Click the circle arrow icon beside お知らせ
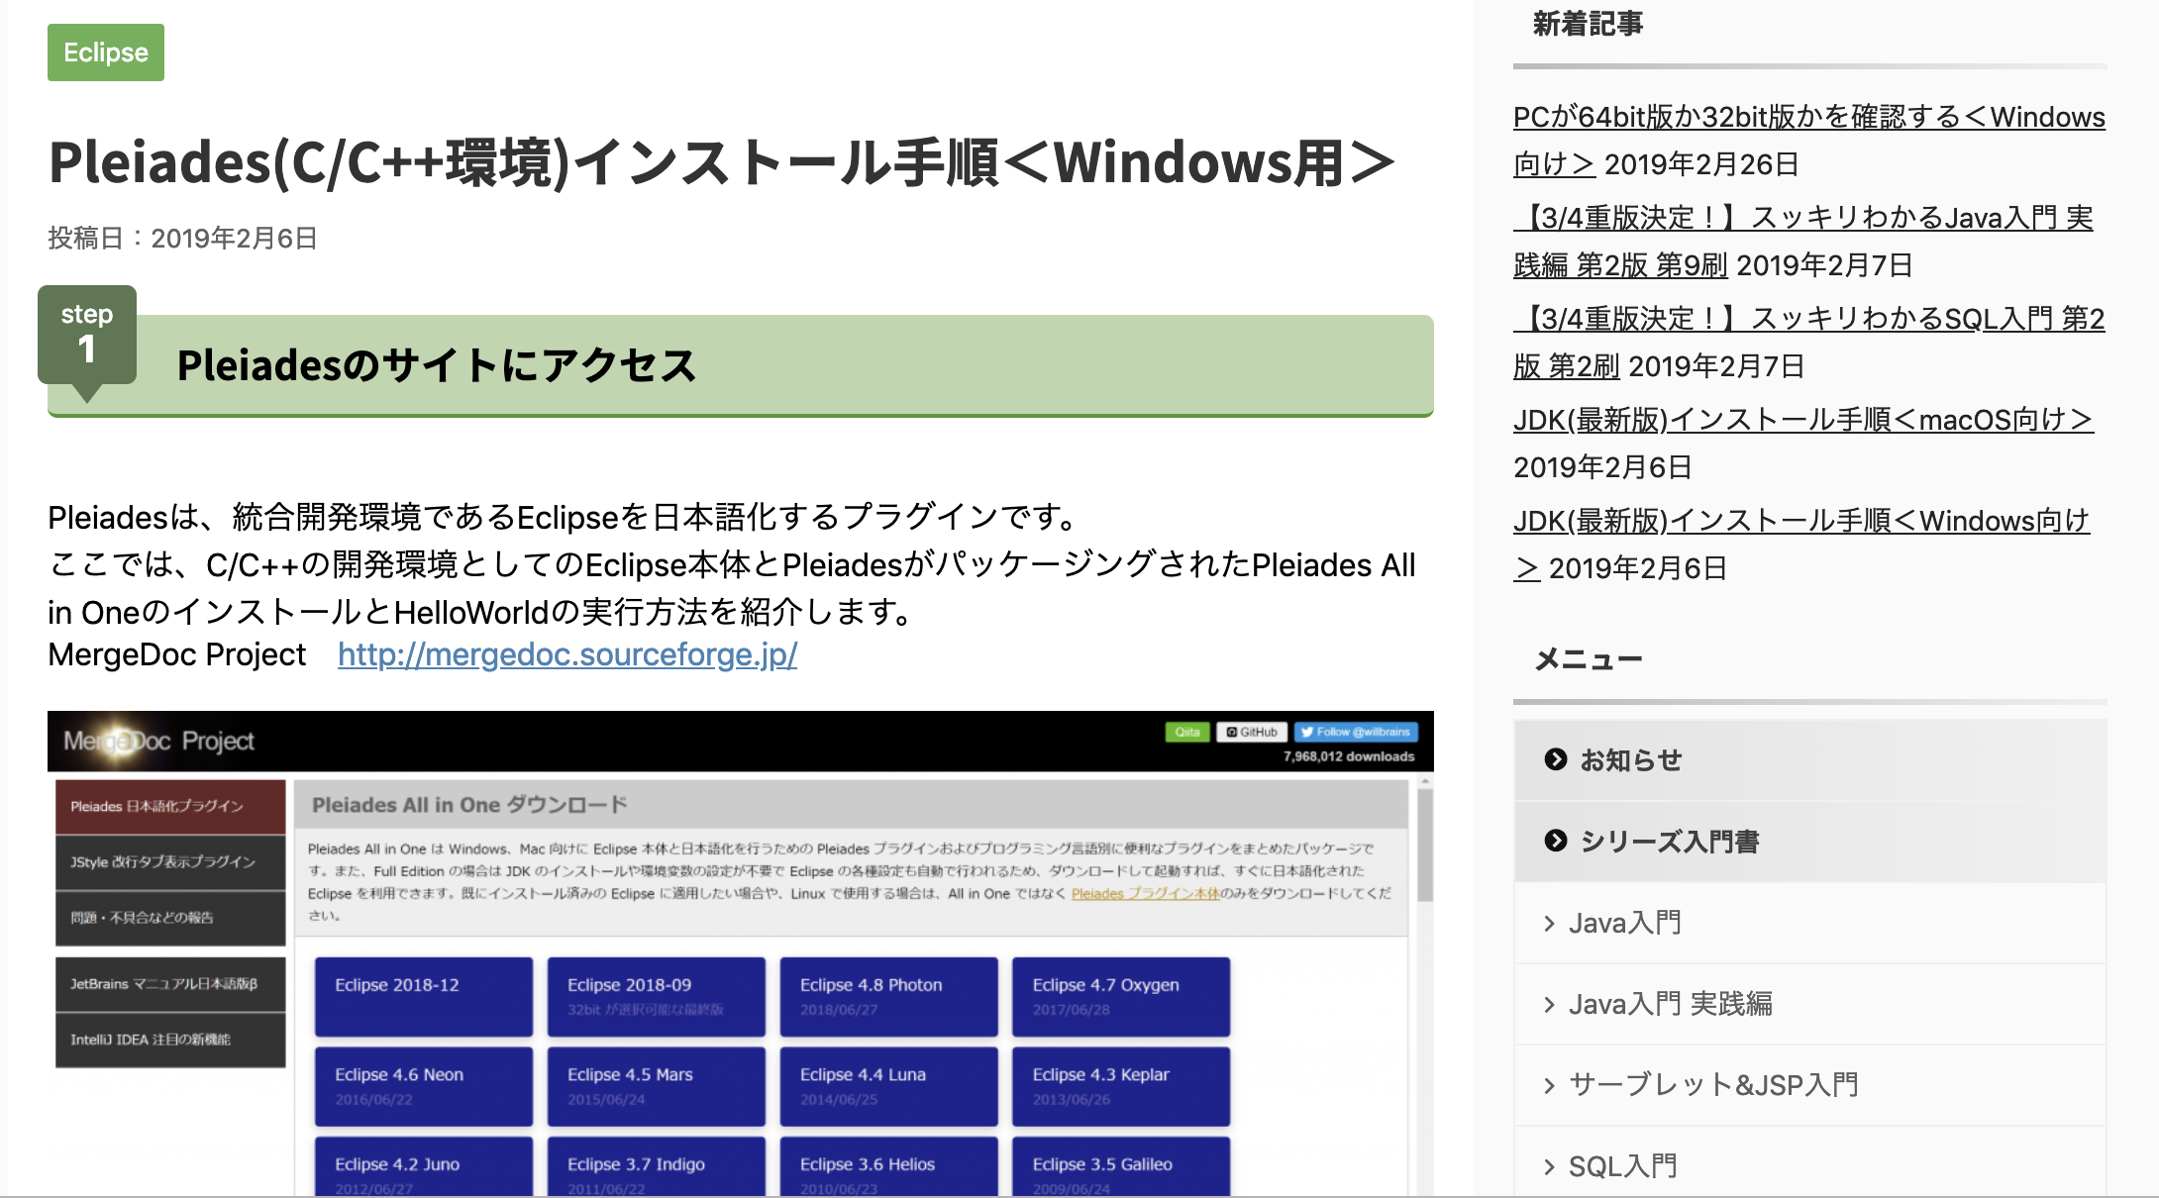 click(x=1556, y=759)
